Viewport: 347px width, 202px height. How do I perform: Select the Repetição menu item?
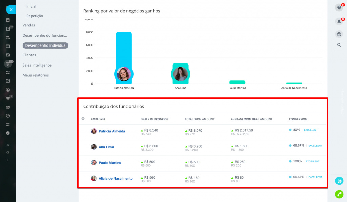35,16
